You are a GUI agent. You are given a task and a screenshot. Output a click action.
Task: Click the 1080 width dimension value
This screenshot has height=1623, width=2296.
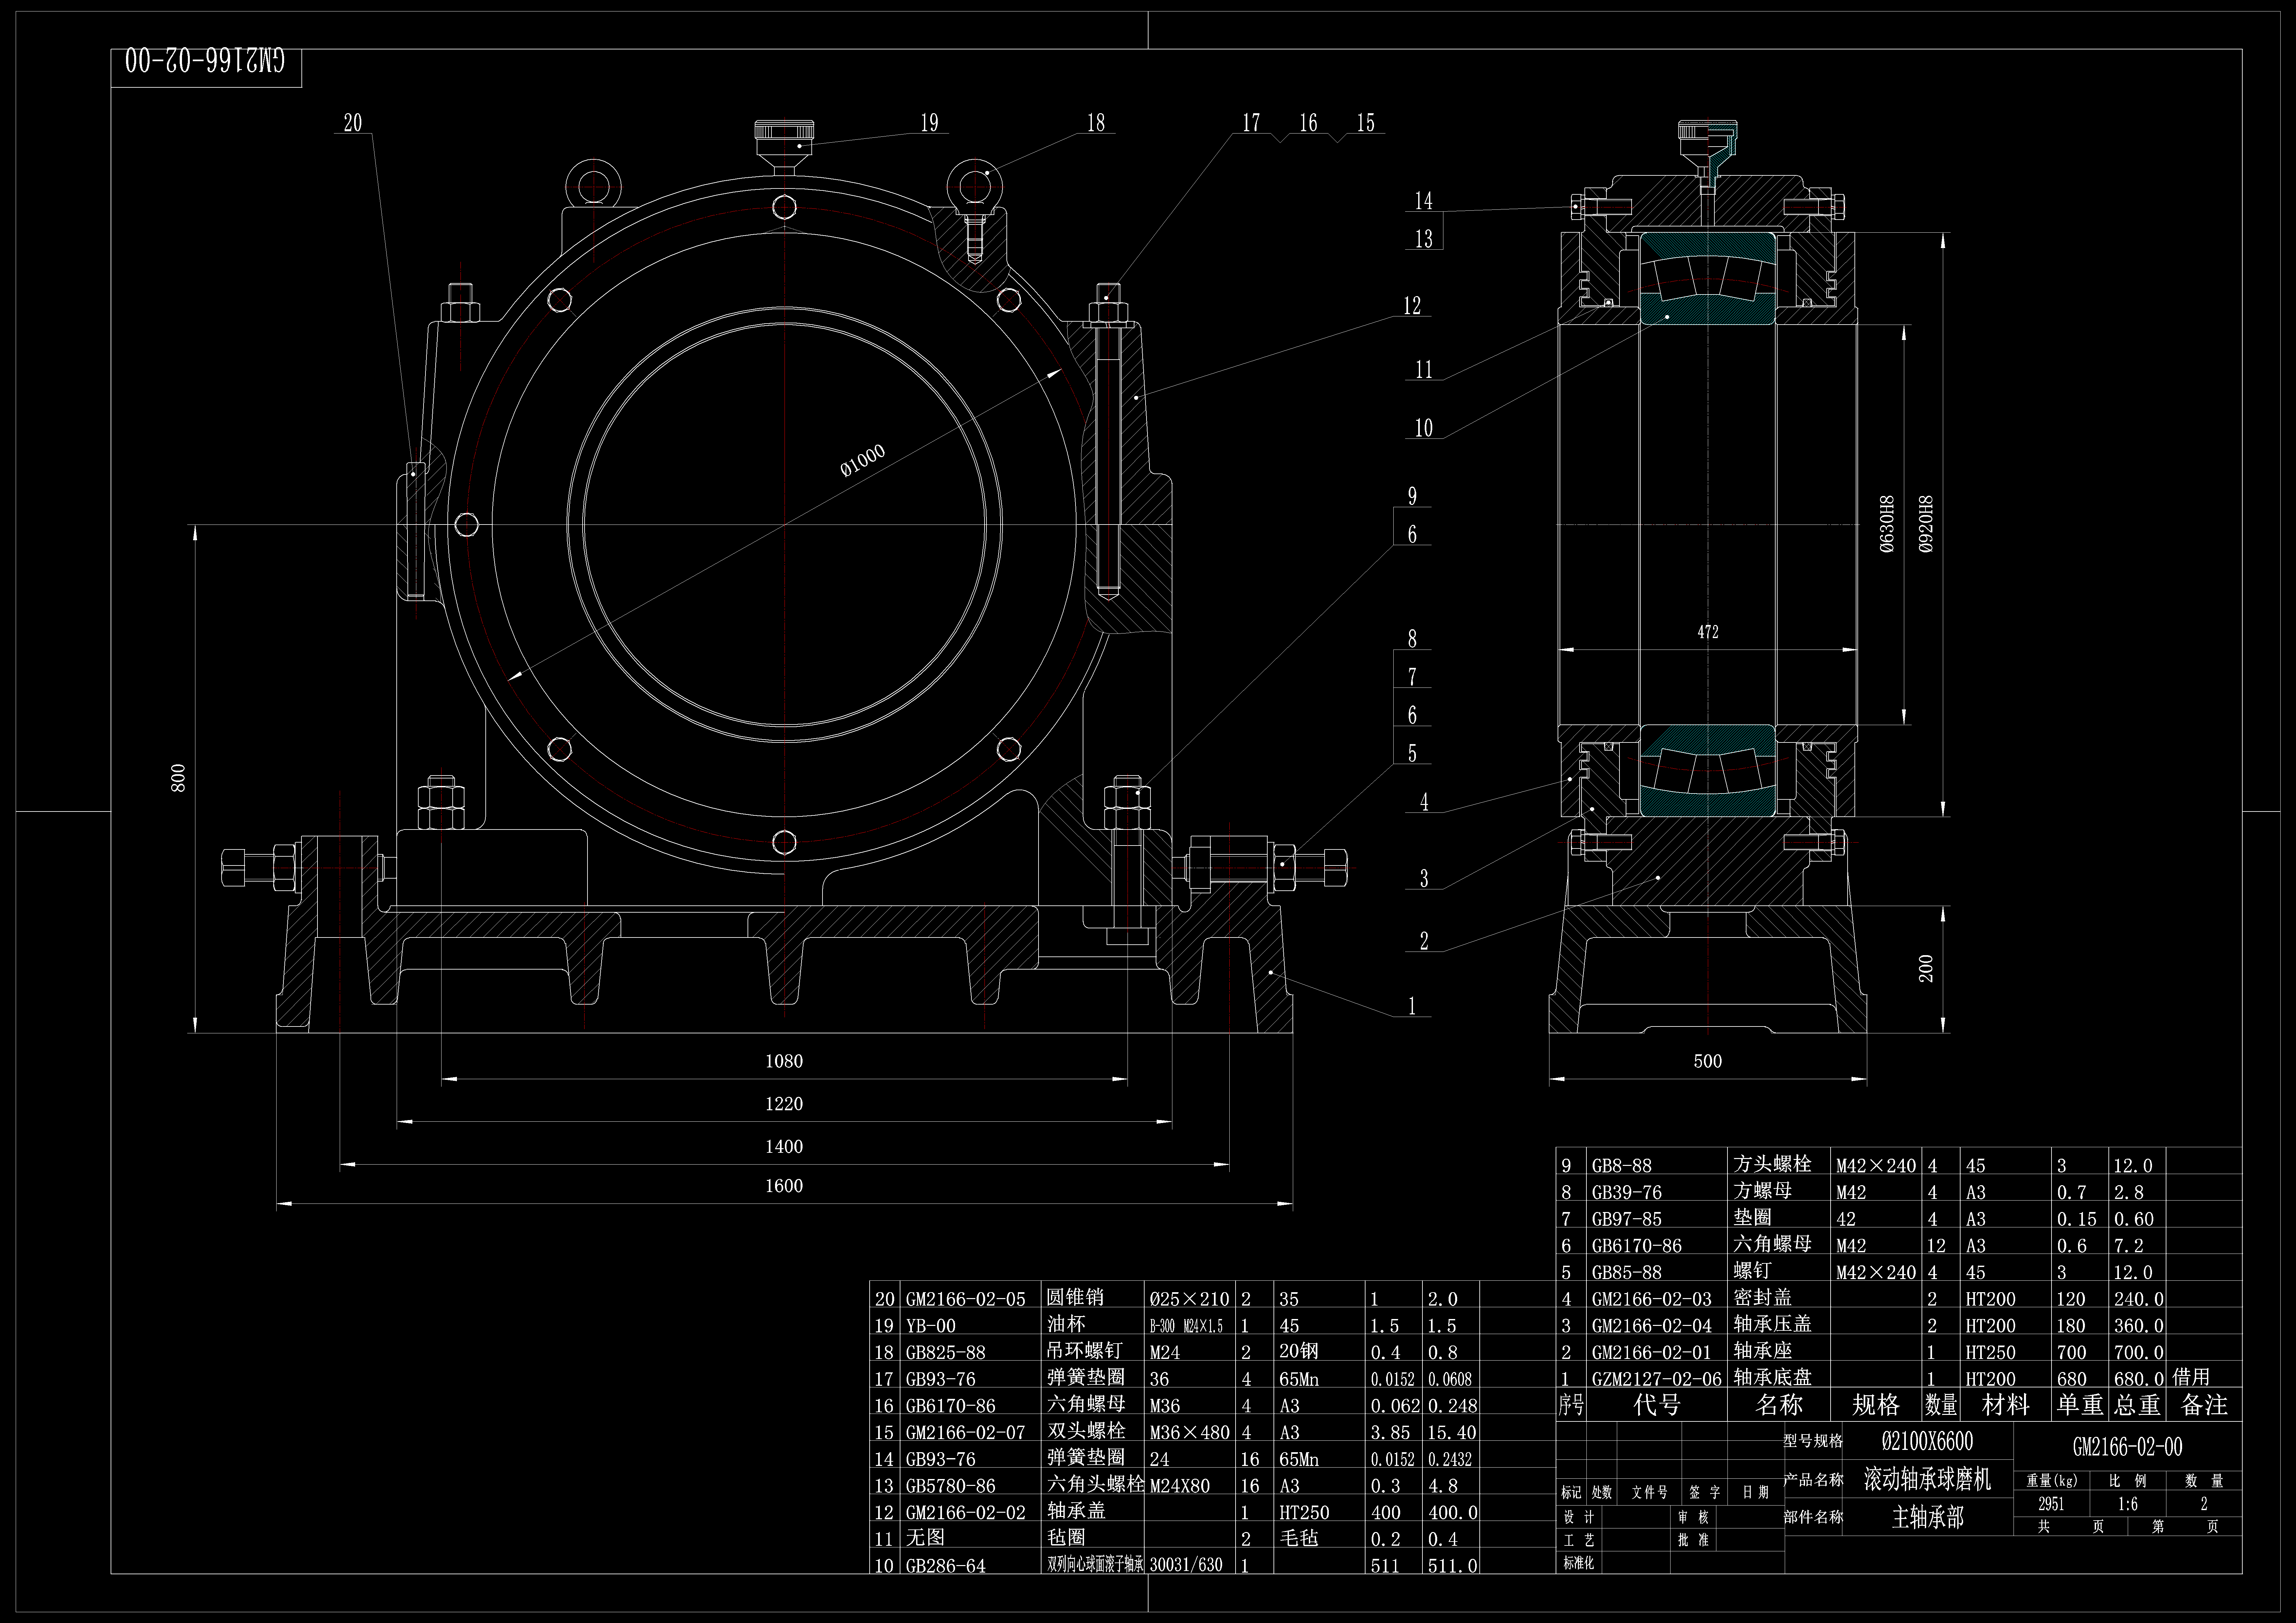(x=784, y=1061)
